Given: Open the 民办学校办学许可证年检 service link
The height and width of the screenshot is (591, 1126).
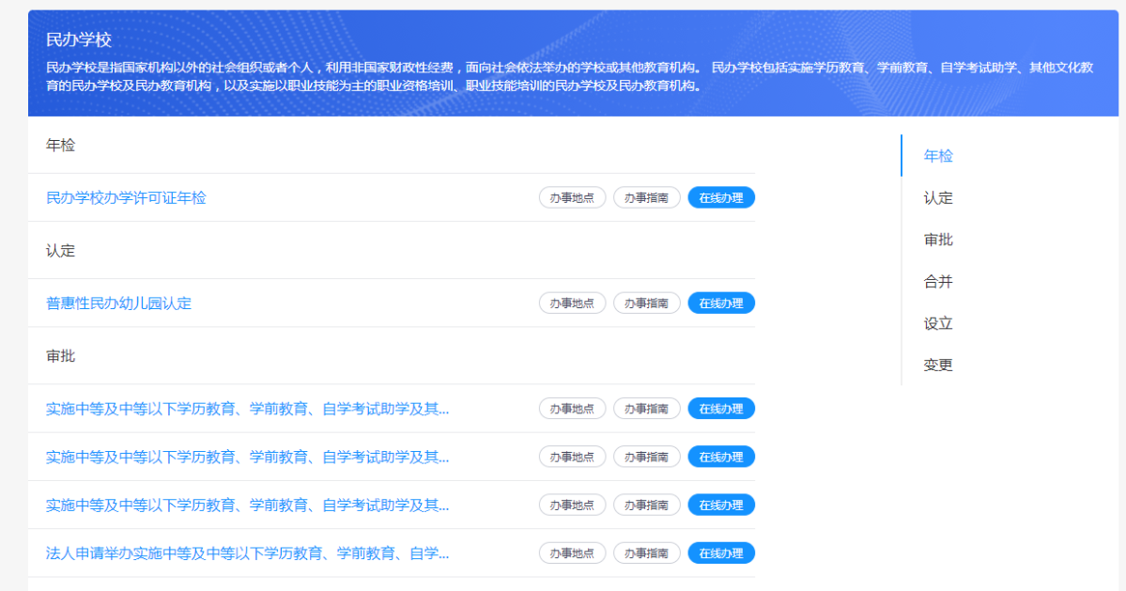Looking at the screenshot, I should [x=125, y=197].
